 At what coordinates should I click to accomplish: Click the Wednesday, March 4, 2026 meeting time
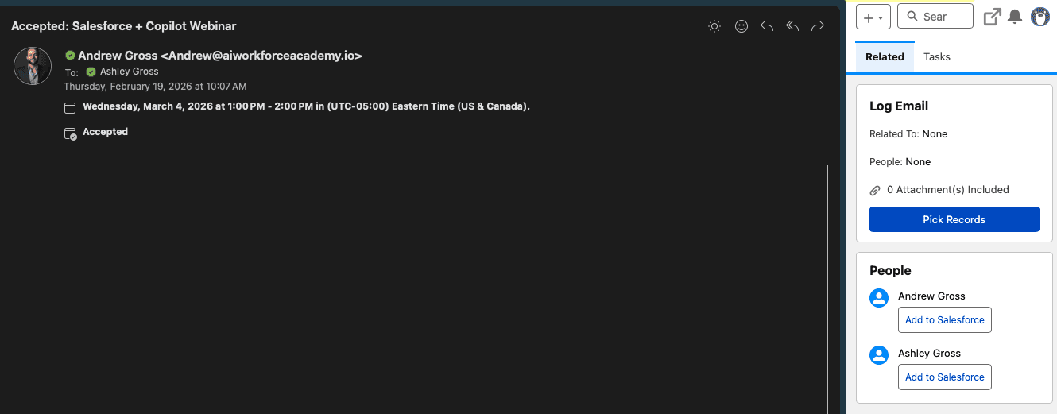306,106
